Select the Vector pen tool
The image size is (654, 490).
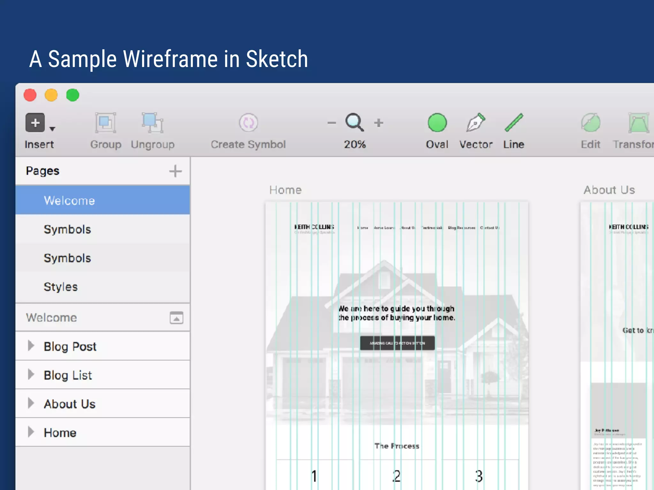tap(476, 122)
